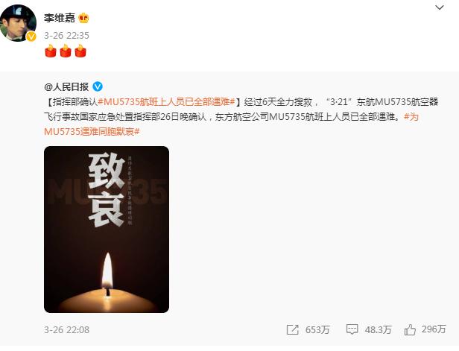Open the repost share icon
Screen dimensions: 459x351
click(x=292, y=329)
